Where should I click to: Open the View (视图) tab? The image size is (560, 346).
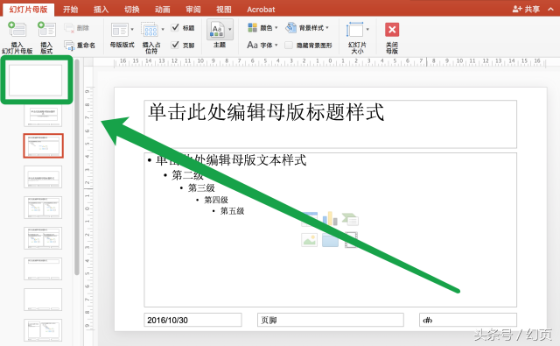pyautogui.click(x=224, y=10)
